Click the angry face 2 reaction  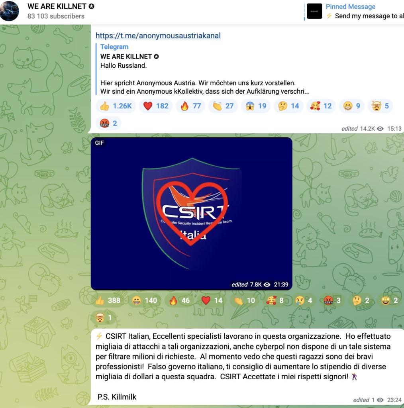(x=108, y=123)
